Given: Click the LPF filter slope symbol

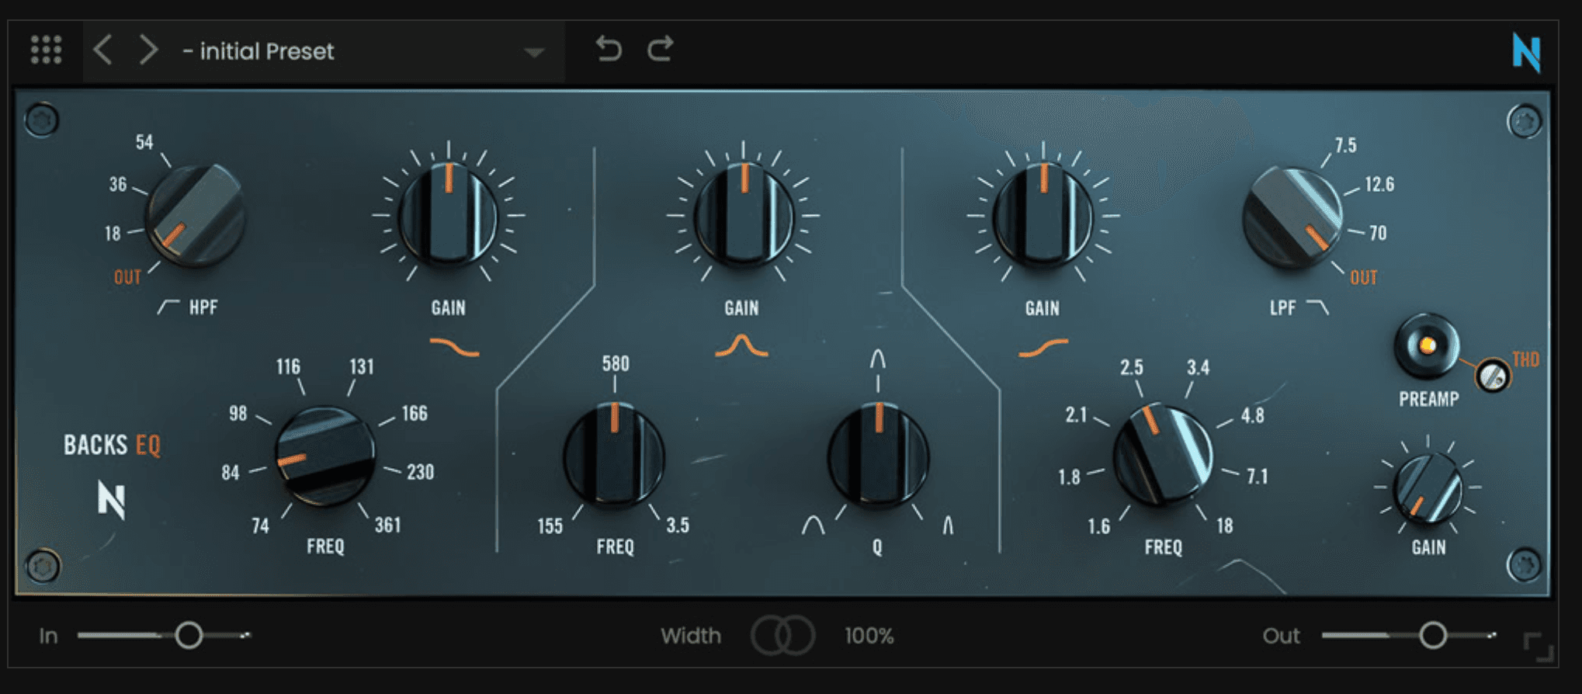Looking at the screenshot, I should click(x=1317, y=307).
